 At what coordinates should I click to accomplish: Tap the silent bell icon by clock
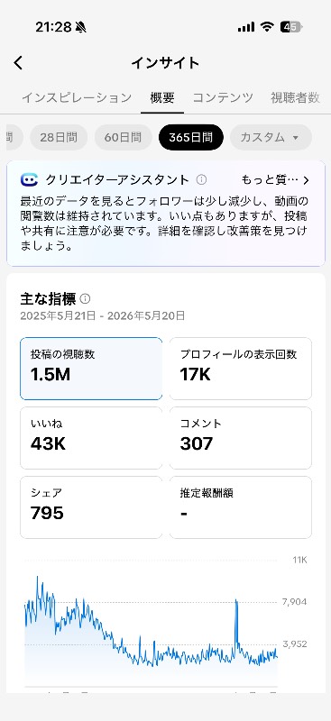(80, 28)
